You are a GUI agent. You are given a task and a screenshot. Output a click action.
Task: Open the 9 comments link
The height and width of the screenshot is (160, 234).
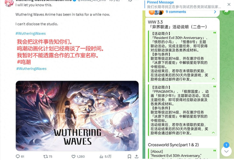click(176, 12)
